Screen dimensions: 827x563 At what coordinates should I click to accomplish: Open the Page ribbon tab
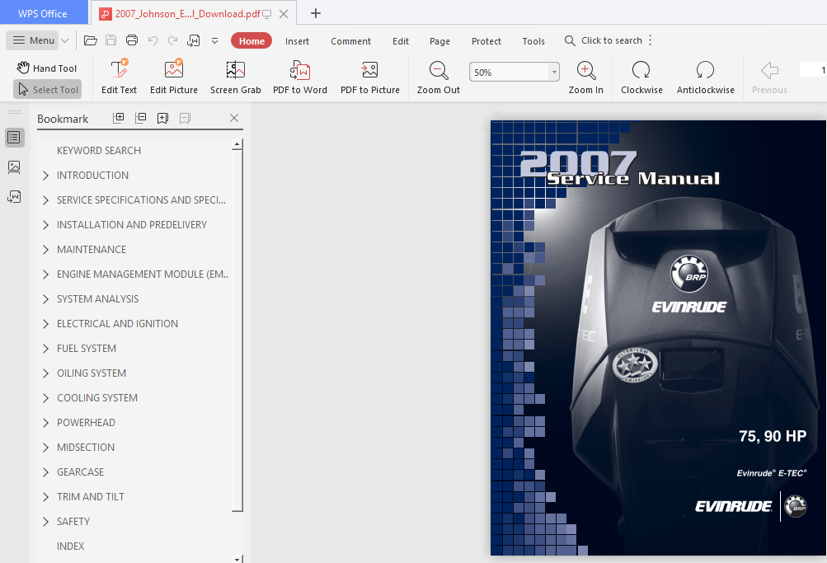[x=439, y=41]
